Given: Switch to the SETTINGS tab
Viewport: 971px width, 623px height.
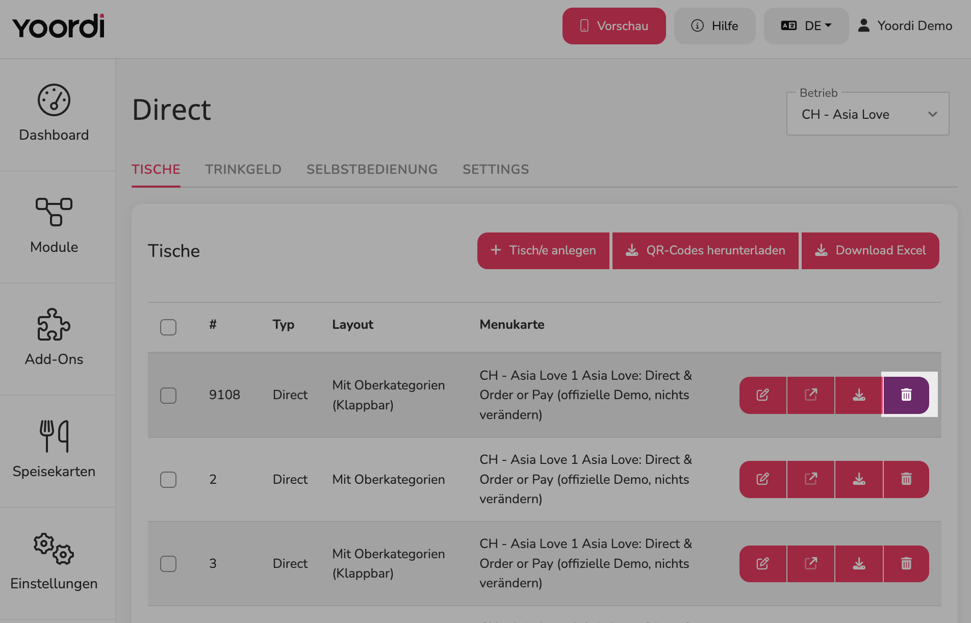Looking at the screenshot, I should tap(496, 170).
